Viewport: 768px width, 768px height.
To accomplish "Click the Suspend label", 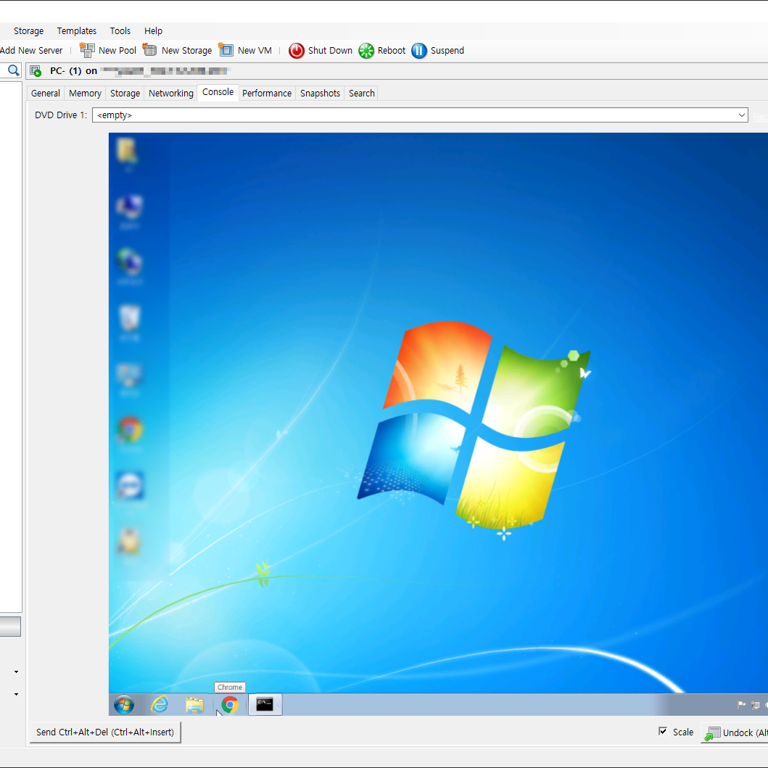I will click(447, 51).
